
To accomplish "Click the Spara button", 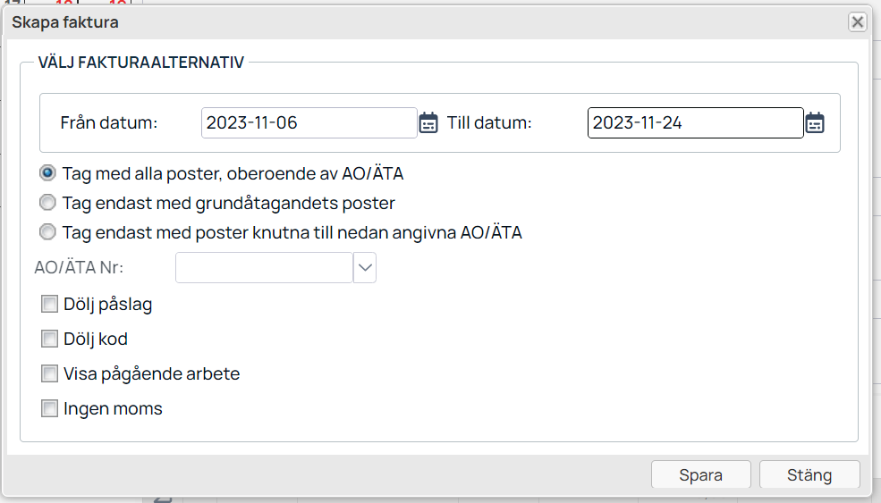I will coord(700,475).
